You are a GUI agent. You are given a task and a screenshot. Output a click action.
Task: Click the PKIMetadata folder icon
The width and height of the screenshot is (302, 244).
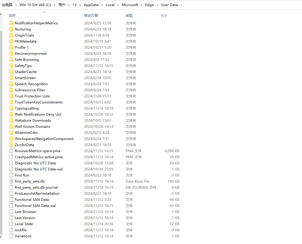[x=11, y=41]
